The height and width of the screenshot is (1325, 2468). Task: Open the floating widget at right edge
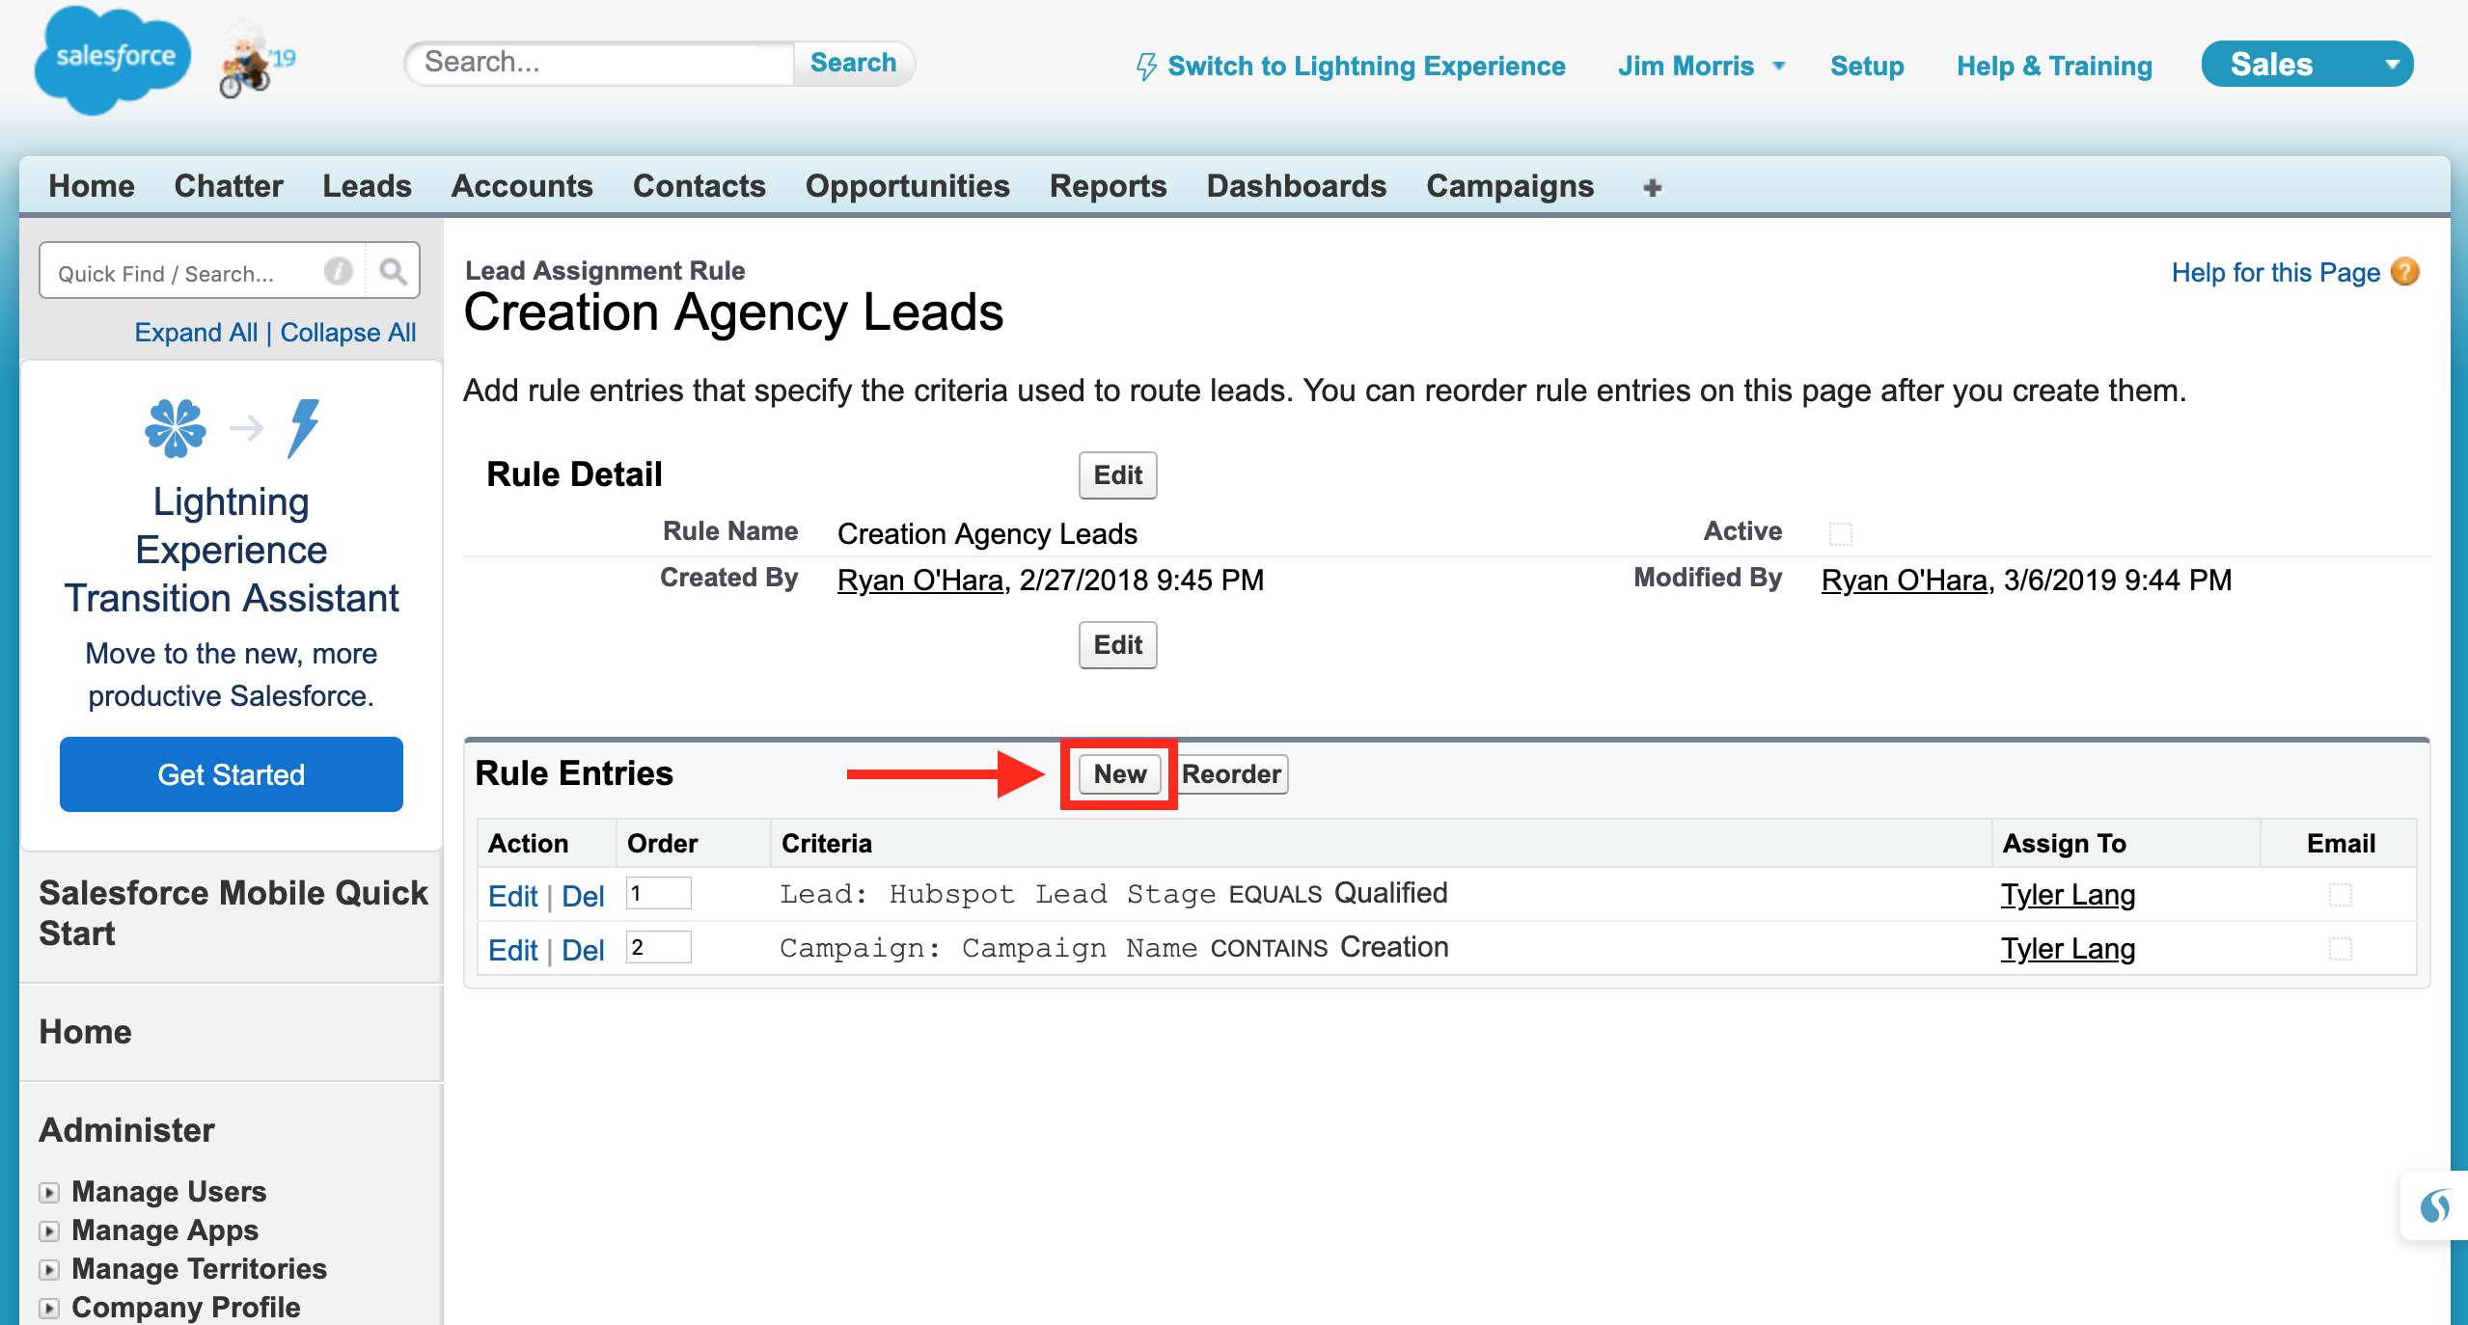coord(2434,1205)
